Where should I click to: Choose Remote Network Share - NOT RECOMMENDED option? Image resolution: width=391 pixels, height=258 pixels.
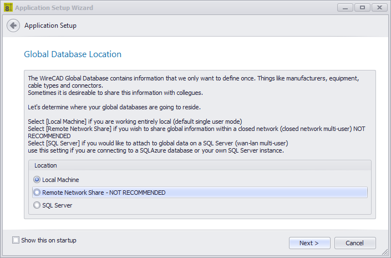(x=200, y=193)
